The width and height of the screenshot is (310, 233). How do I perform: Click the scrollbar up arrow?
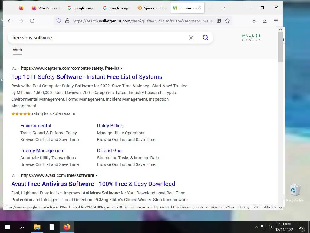click(280, 29)
